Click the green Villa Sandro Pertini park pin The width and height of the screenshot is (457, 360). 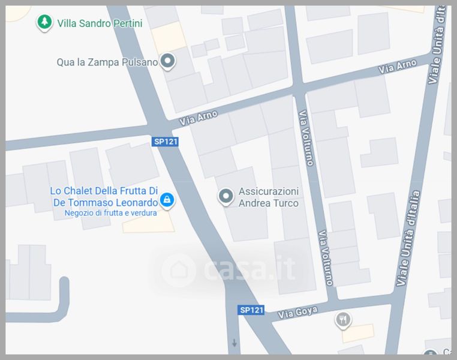point(44,23)
